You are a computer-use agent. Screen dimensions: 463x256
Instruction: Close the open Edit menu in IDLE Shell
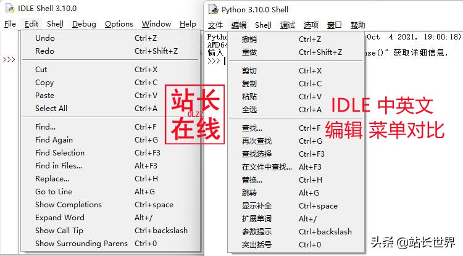[31, 24]
